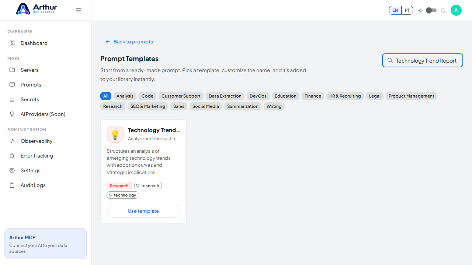This screenshot has width=472, height=265.
Task: Click the Settings gear icon
Action: [x=12, y=170]
